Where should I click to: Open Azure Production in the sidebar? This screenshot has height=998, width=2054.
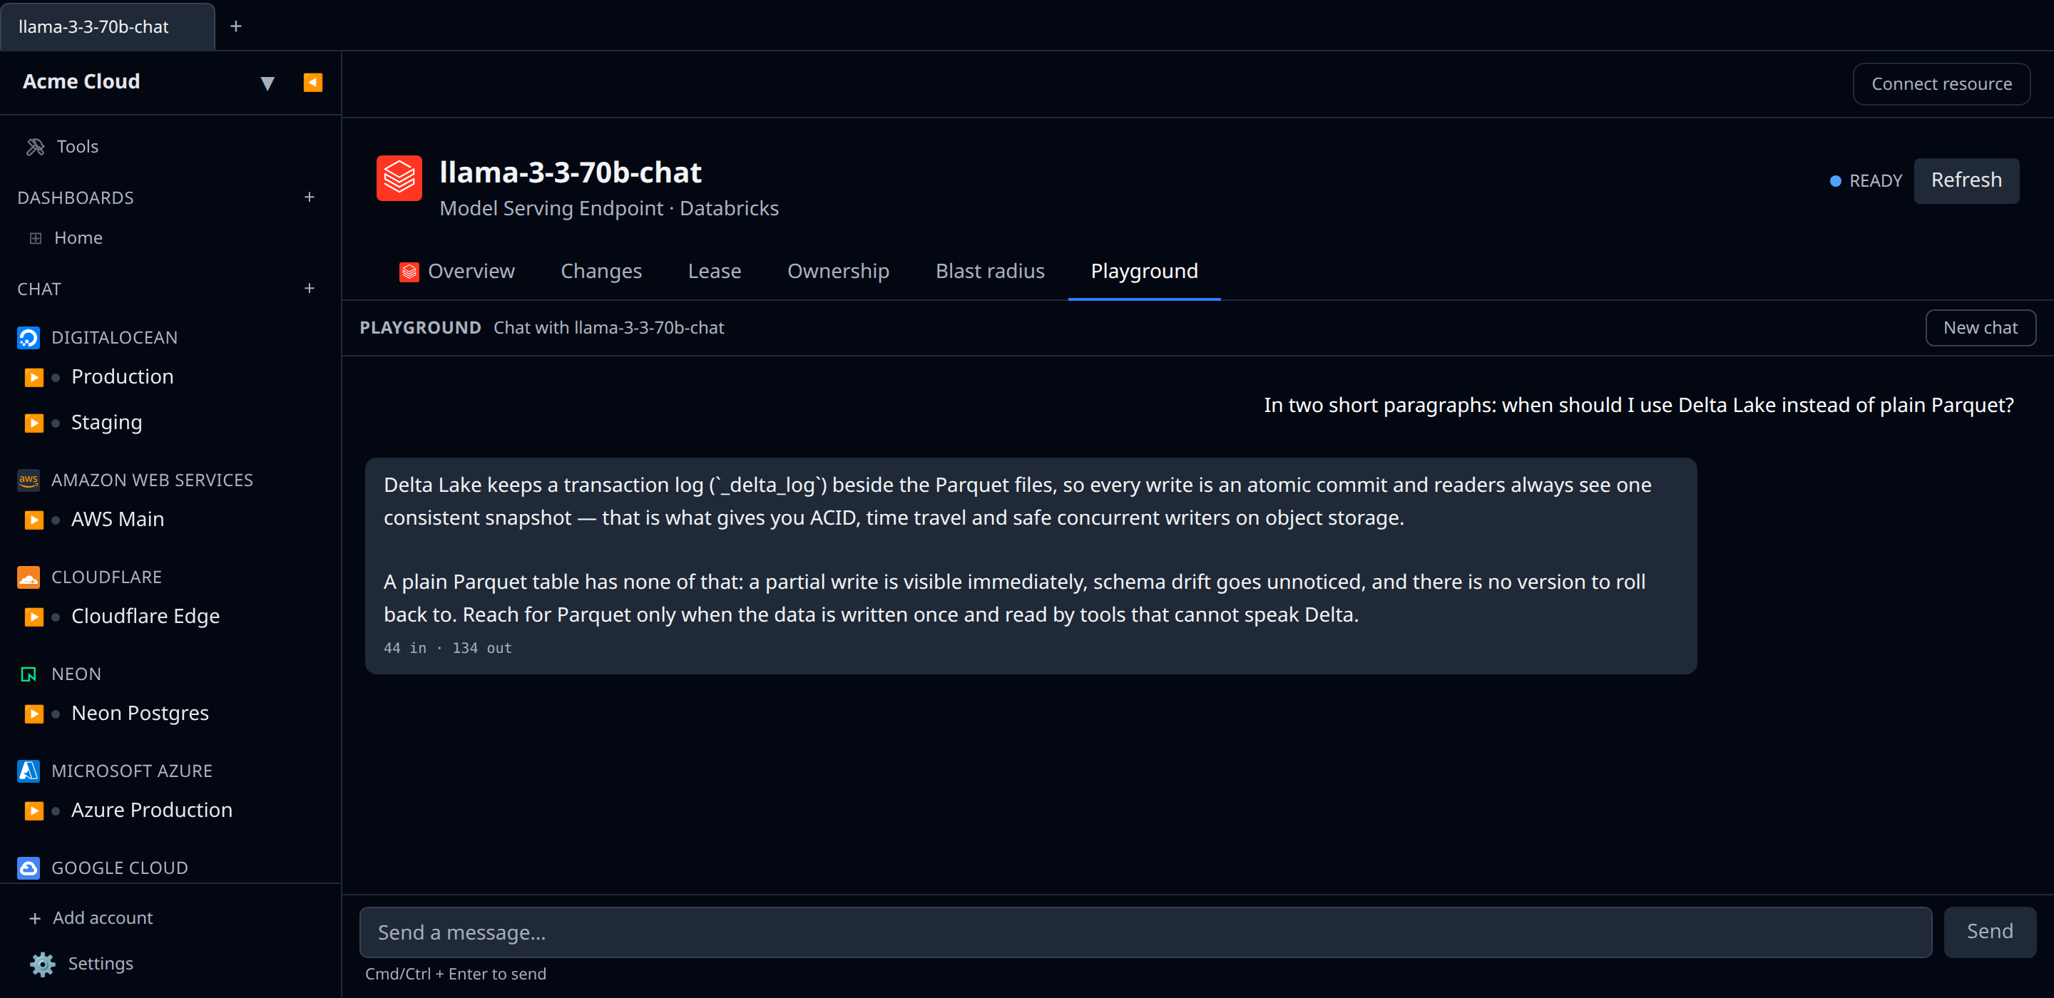pyautogui.click(x=151, y=811)
